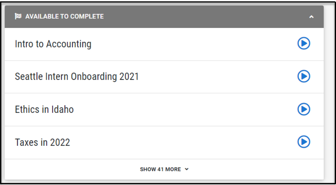Click the Available to Complete header label
Screen dimensions: 336x185
click(x=64, y=16)
